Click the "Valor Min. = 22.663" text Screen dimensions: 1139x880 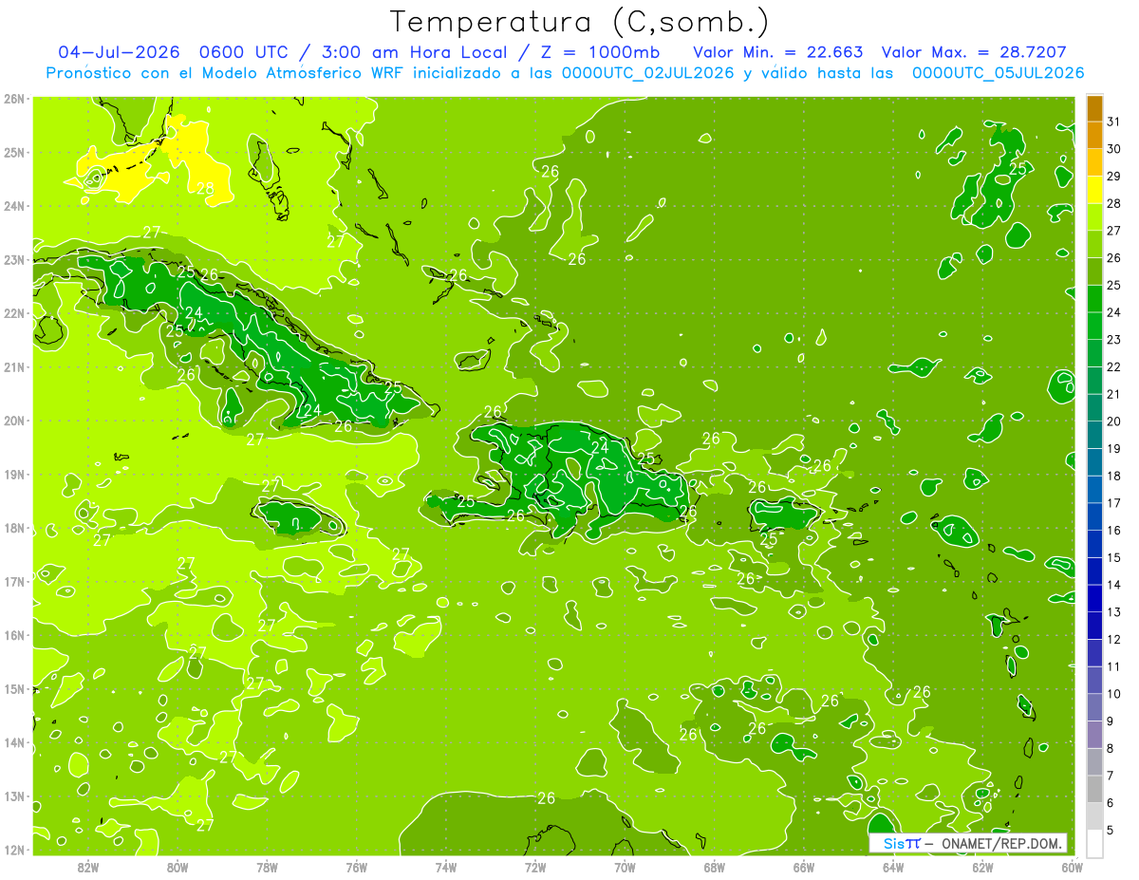pos(778,51)
